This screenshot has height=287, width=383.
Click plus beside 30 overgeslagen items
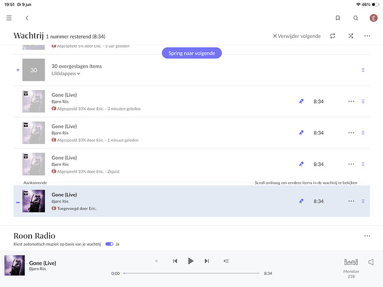click(x=18, y=70)
